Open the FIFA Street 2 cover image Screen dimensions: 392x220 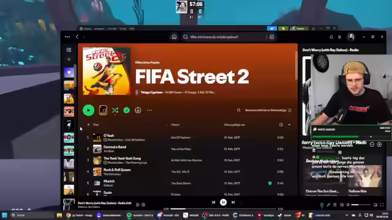coord(107,71)
